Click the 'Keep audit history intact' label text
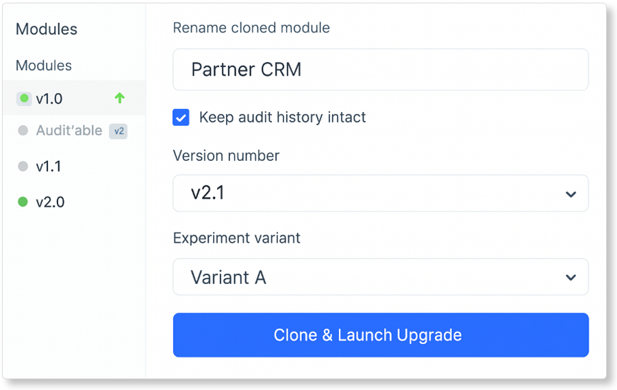 [x=282, y=118]
